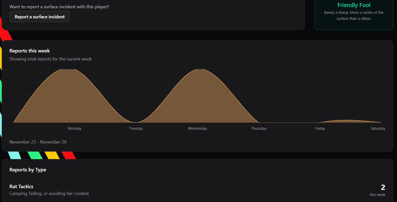Click the Reports by Type section header
Screen dimensions: 397x202
coord(28,170)
